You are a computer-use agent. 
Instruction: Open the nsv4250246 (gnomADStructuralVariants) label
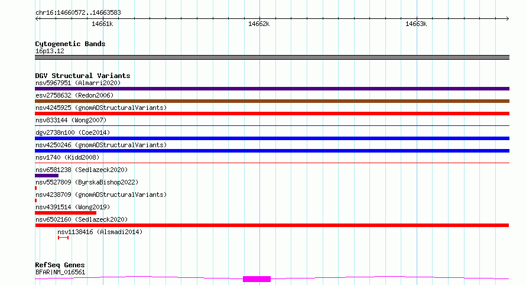pyautogui.click(x=101, y=145)
